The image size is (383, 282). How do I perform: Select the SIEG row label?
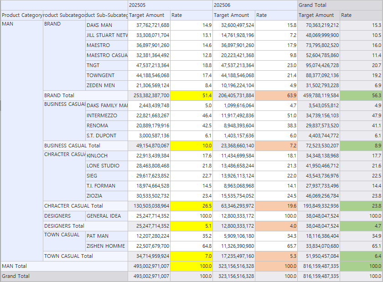tap(107, 176)
